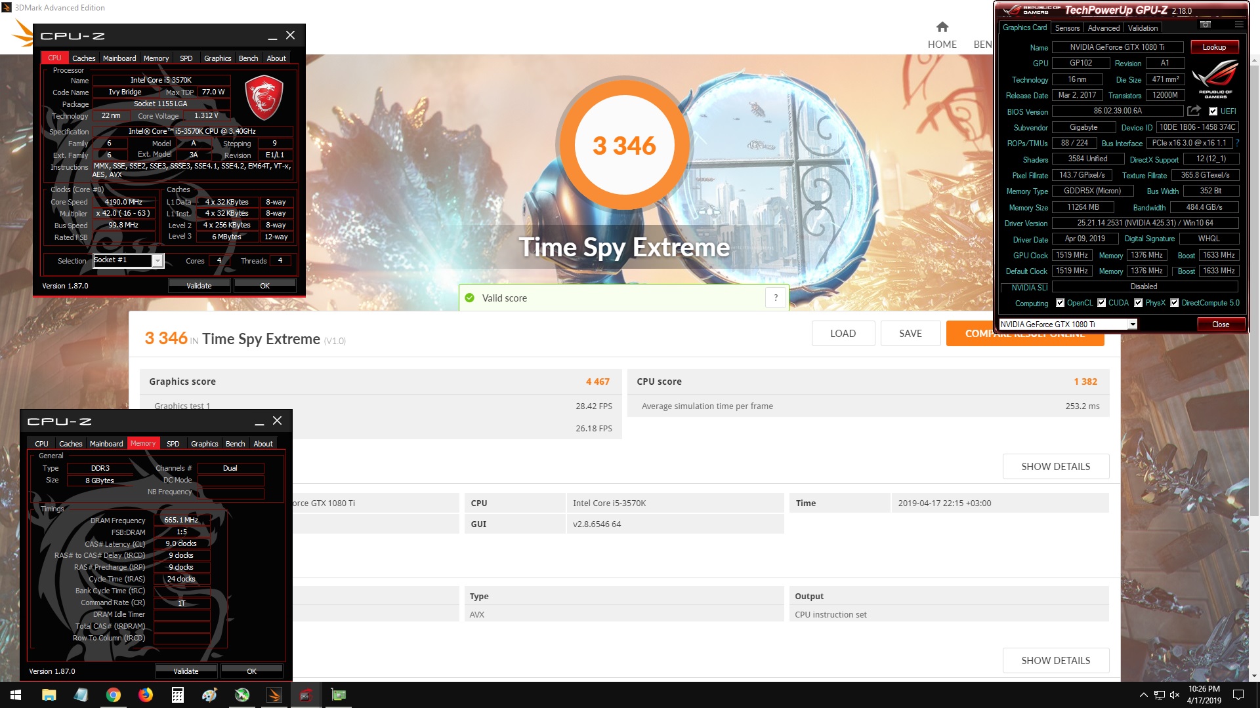Image resolution: width=1260 pixels, height=708 pixels.
Task: Switch to CPU-Z via its taskbar icon
Action: coord(306,695)
